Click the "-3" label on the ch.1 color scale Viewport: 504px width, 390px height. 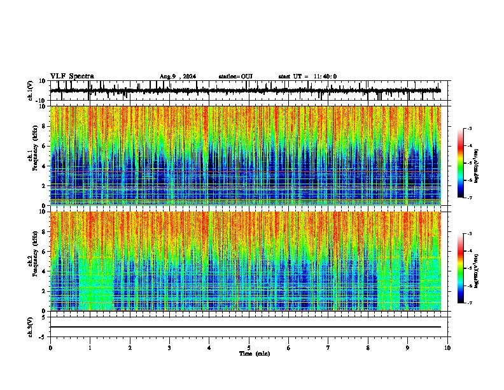[x=470, y=128]
